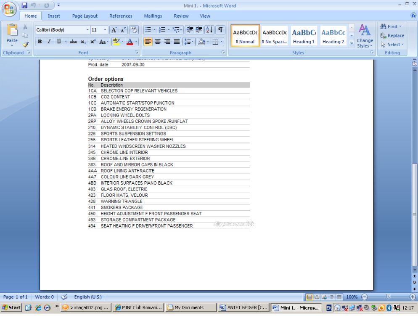Show paragraph marks with the pilcrow icon

(x=221, y=31)
